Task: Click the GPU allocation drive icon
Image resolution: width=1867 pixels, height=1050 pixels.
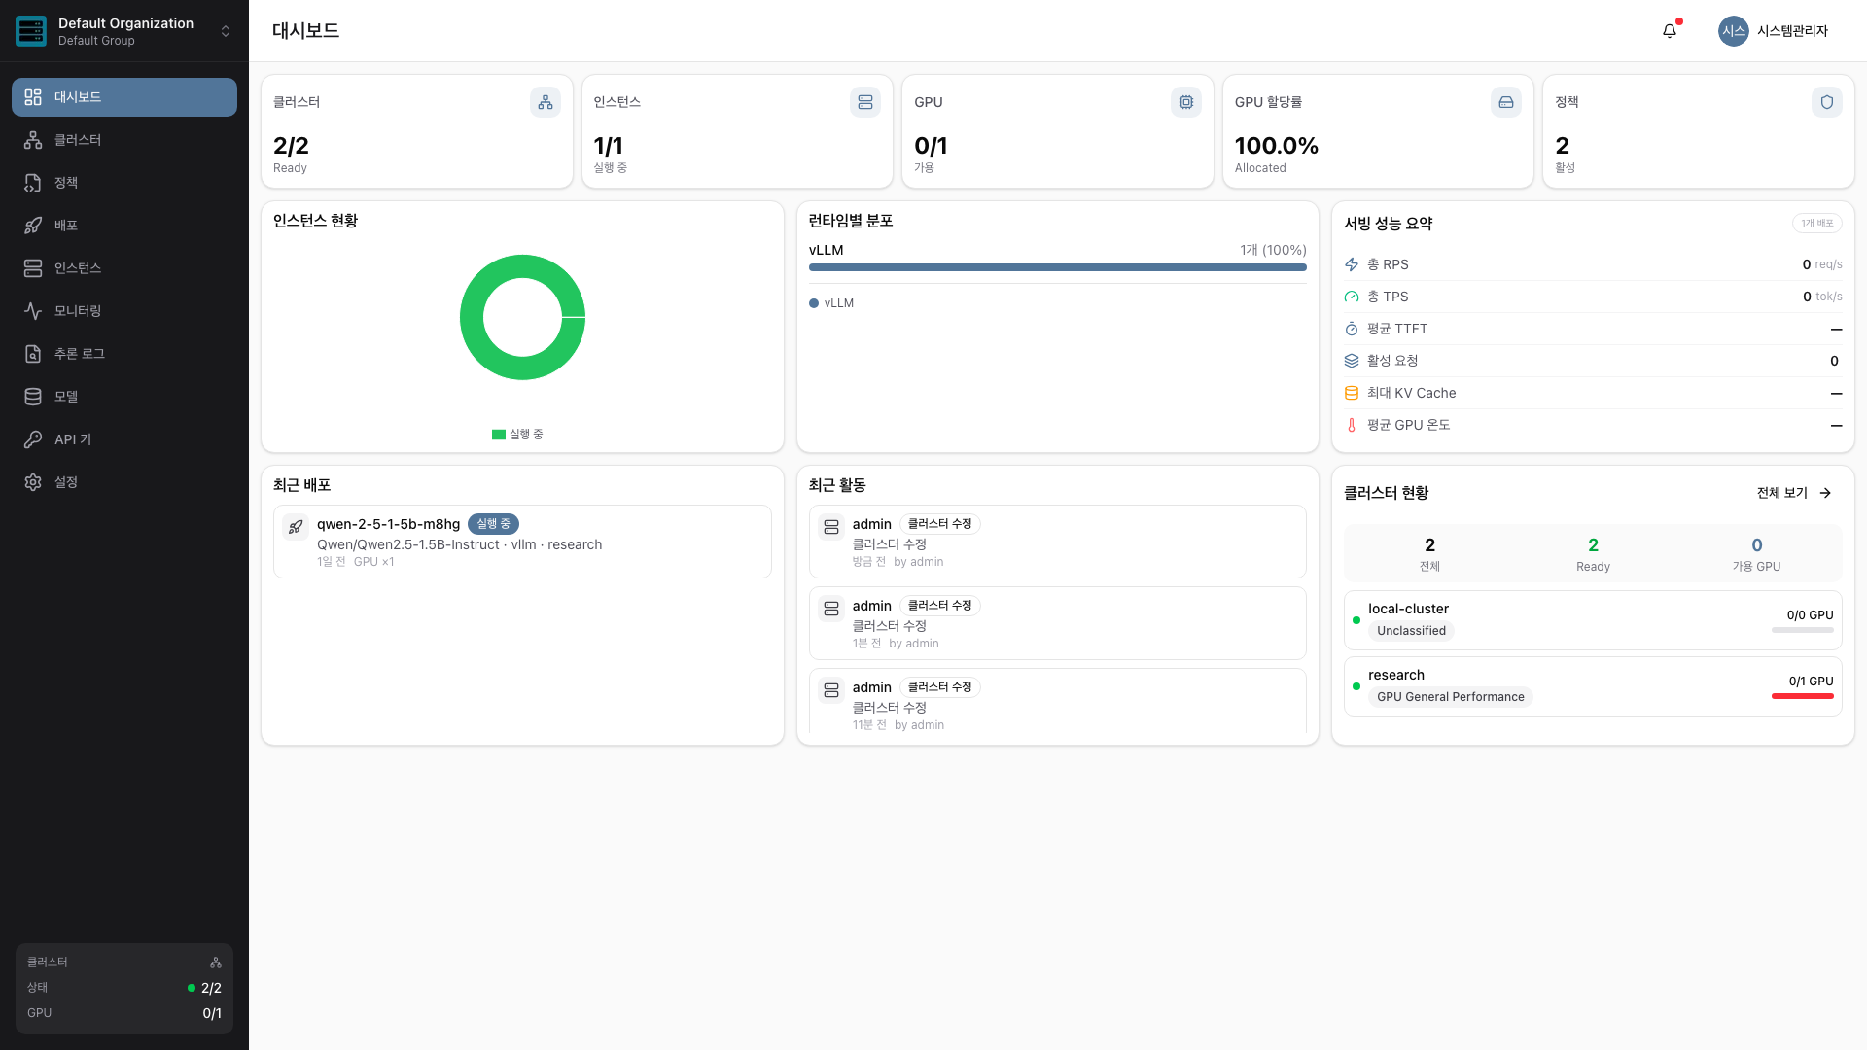Action: [x=1506, y=102]
